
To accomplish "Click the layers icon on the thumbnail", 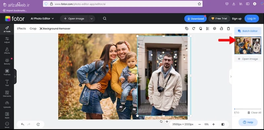I will pyautogui.click(x=238, y=40).
